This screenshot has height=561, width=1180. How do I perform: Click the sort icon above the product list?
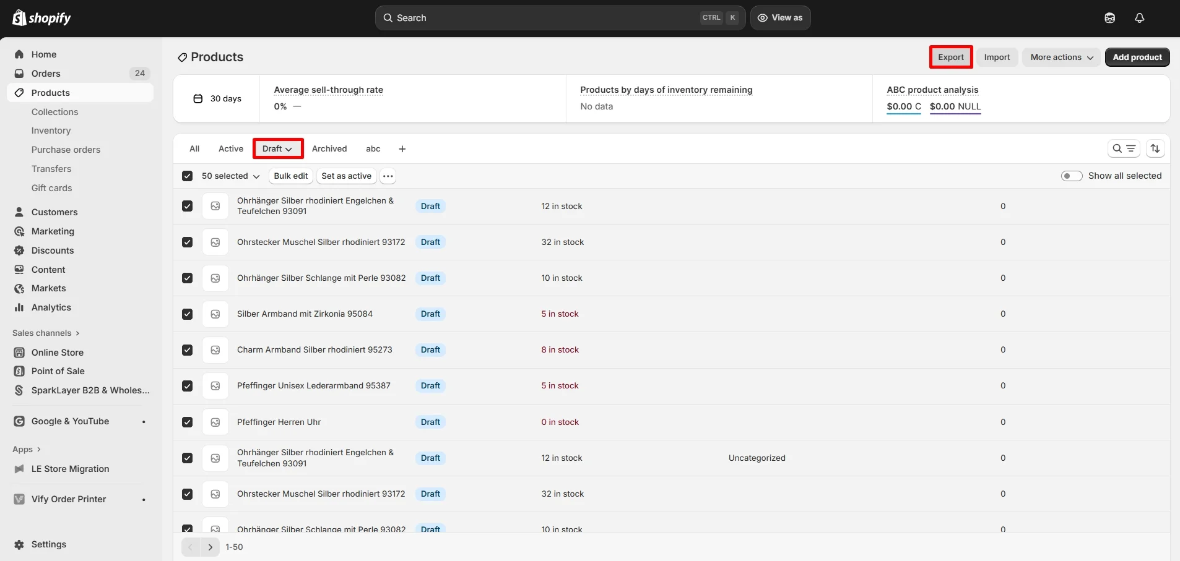[1156, 148]
